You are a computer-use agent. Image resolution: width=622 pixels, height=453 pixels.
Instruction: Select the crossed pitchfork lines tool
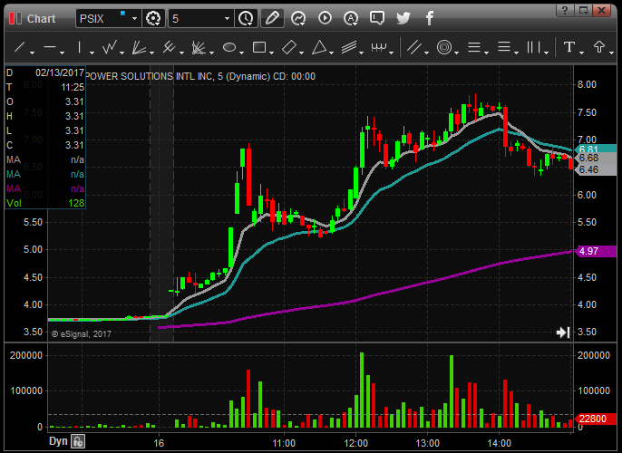pos(169,47)
